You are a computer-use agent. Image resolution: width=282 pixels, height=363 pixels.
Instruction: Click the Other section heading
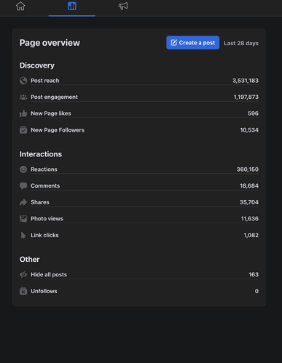[x=30, y=260]
